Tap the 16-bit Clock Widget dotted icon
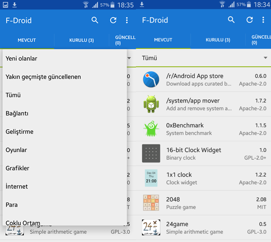Image resolution: width=271 pixels, height=242 pixels. (151, 154)
